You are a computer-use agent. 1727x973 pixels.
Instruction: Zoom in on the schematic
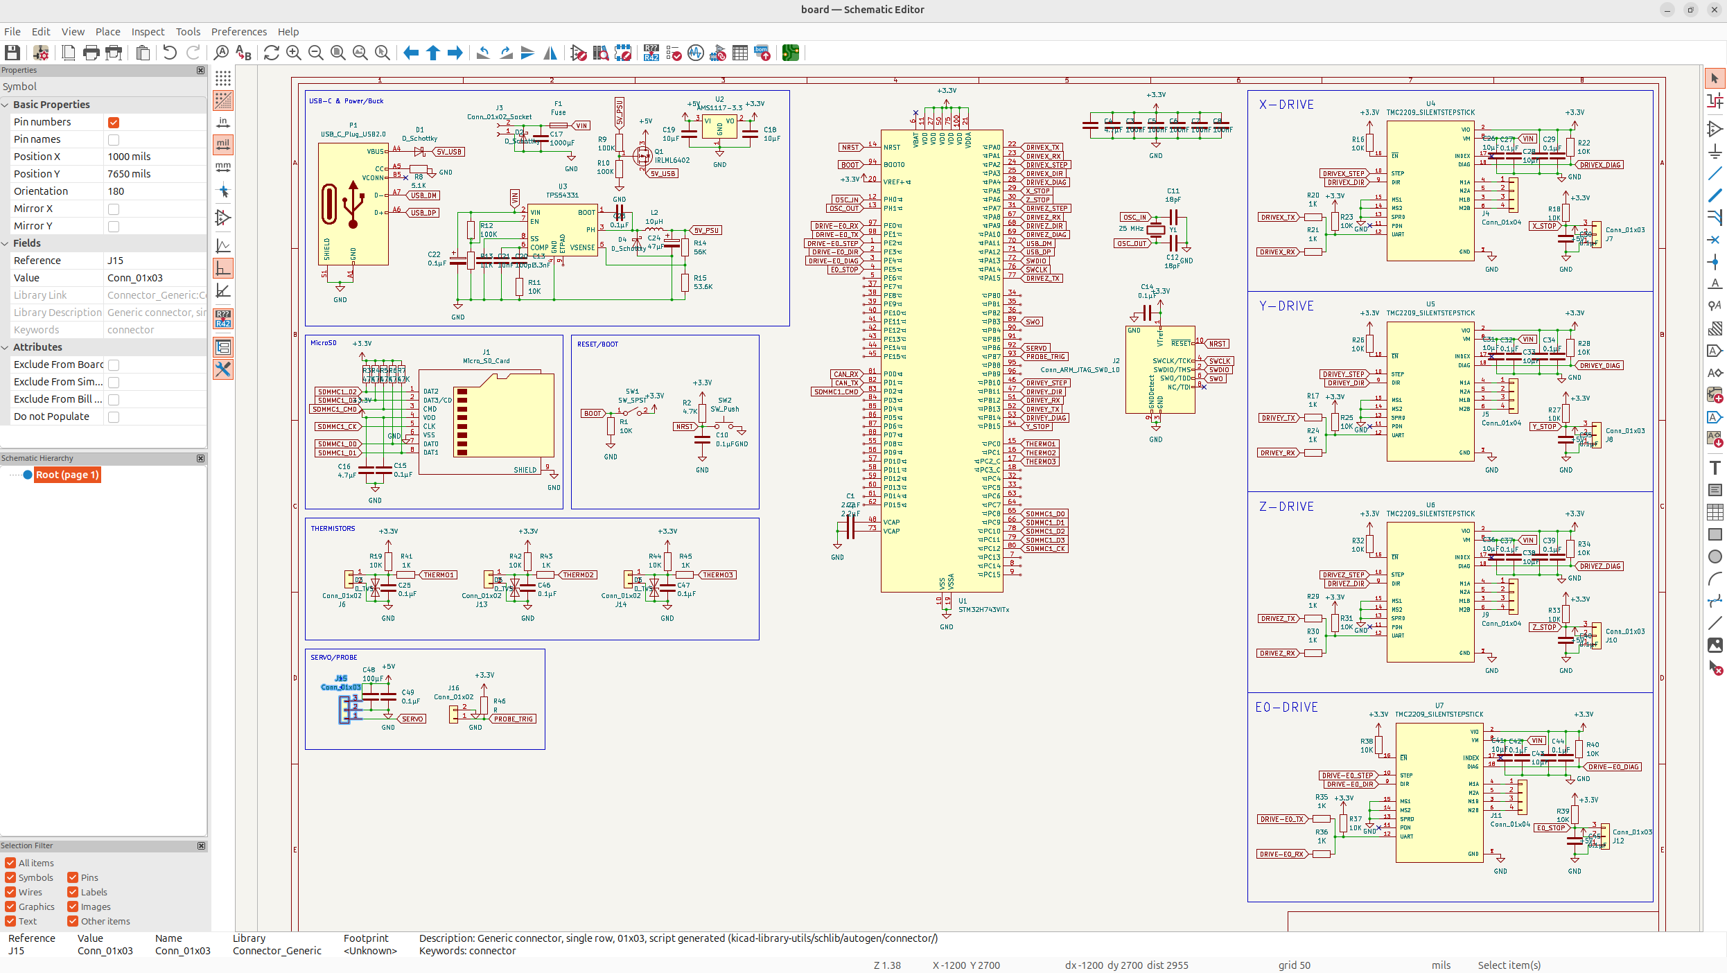(294, 53)
